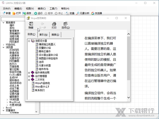Open the 视图(V) menu
This screenshot has width=159, height=119.
click(30, 9)
